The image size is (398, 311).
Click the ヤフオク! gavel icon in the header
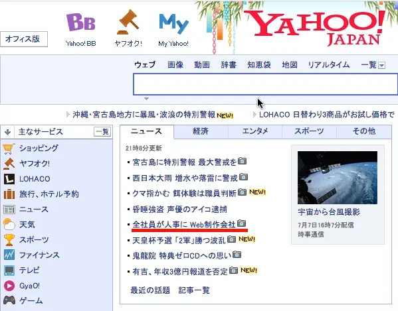pyautogui.click(x=128, y=22)
